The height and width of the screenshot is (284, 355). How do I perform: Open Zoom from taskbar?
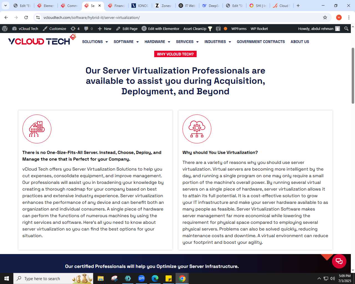(x=141, y=278)
